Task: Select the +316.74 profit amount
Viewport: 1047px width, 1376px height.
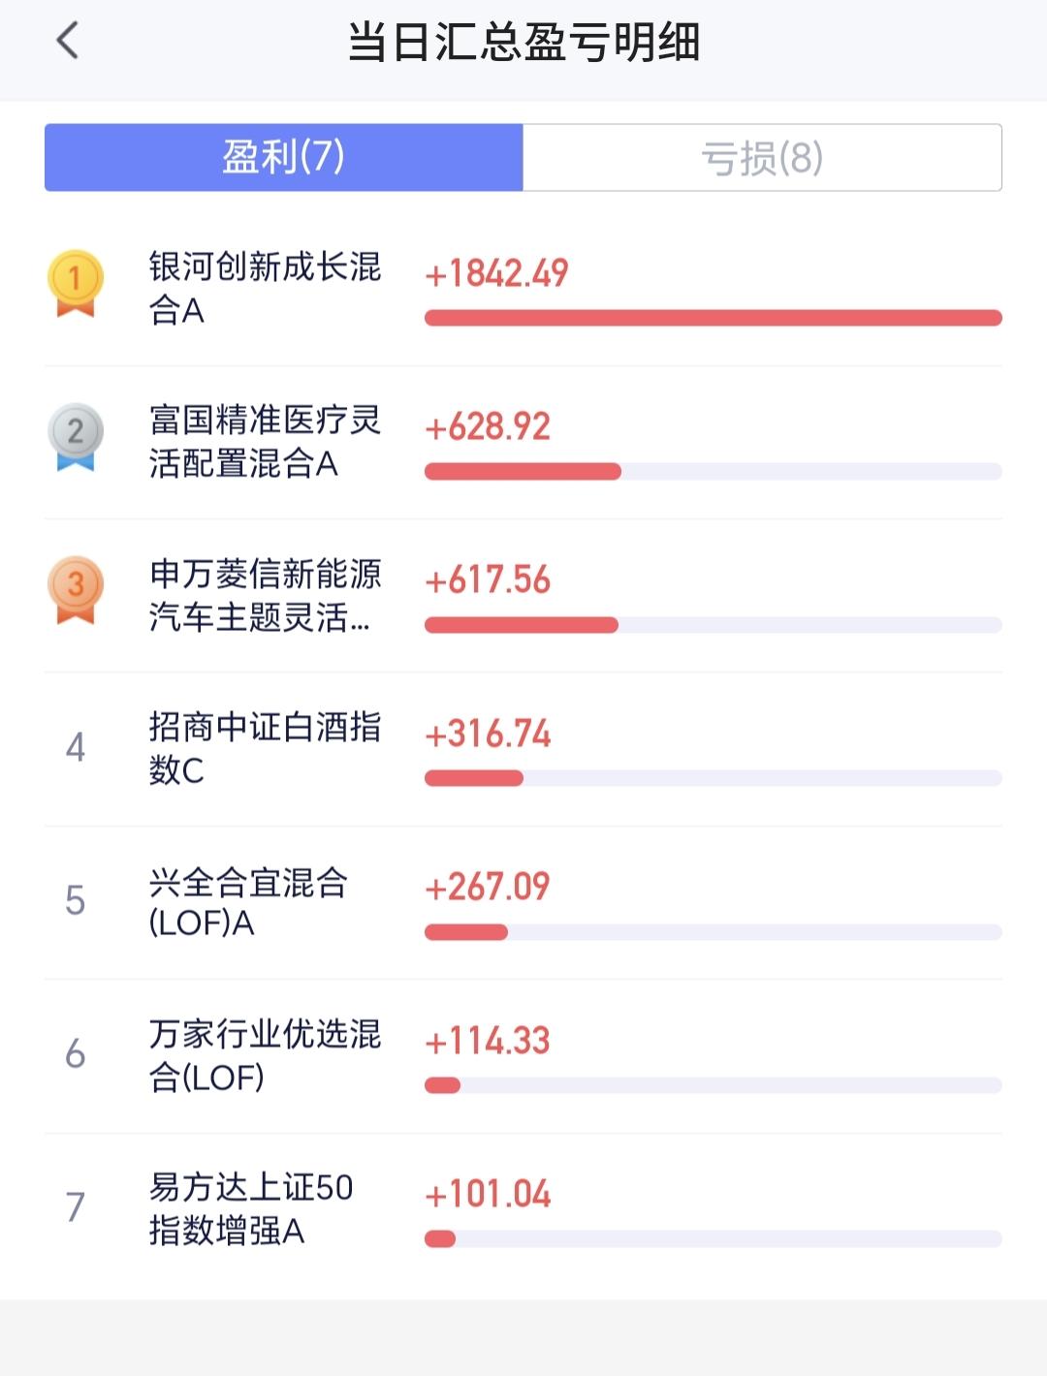Action: pyautogui.click(x=488, y=734)
